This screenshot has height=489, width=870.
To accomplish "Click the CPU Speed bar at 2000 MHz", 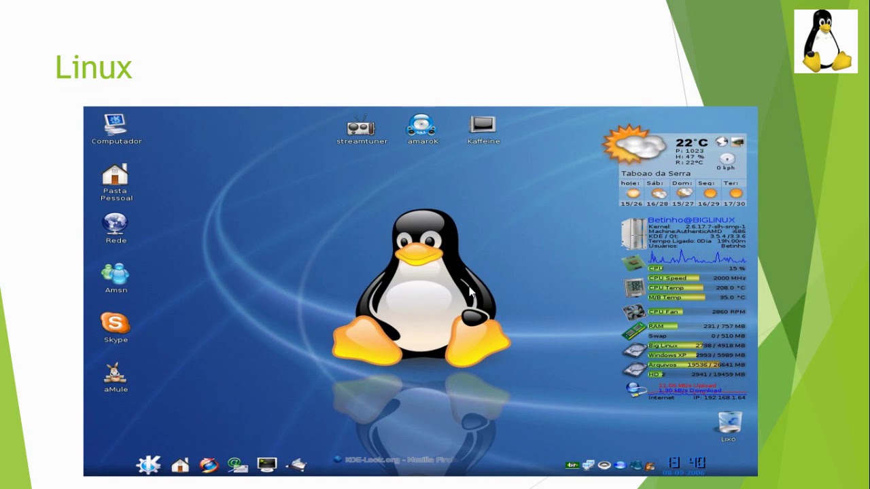I will click(x=697, y=278).
